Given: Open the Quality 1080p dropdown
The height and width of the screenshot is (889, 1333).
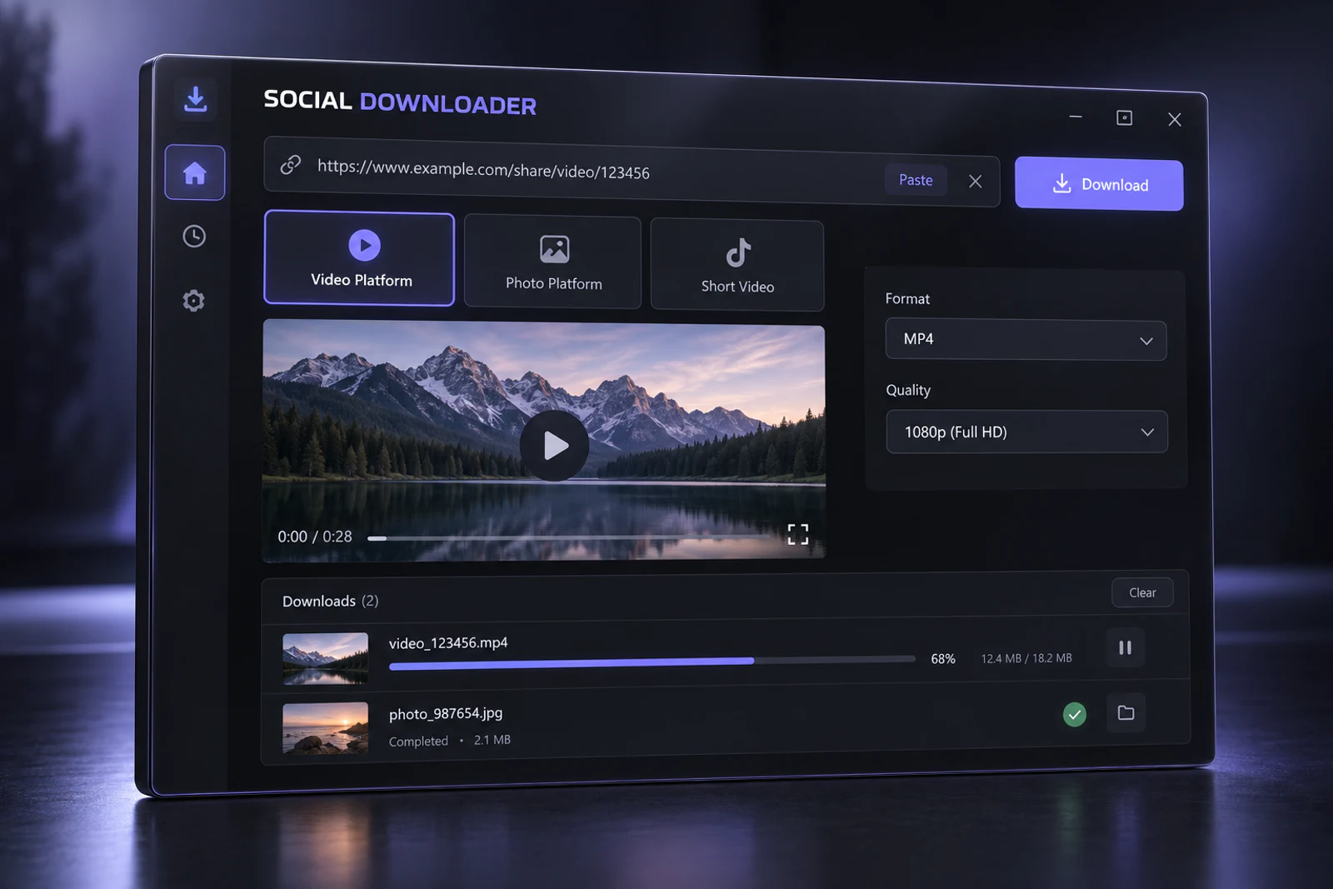Looking at the screenshot, I should point(1026,432).
